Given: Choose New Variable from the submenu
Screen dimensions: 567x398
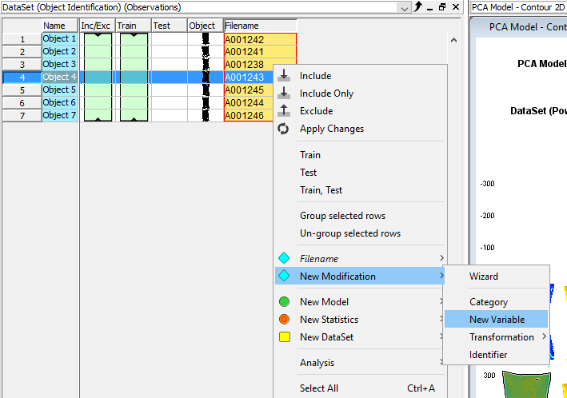Looking at the screenshot, I should point(497,320).
